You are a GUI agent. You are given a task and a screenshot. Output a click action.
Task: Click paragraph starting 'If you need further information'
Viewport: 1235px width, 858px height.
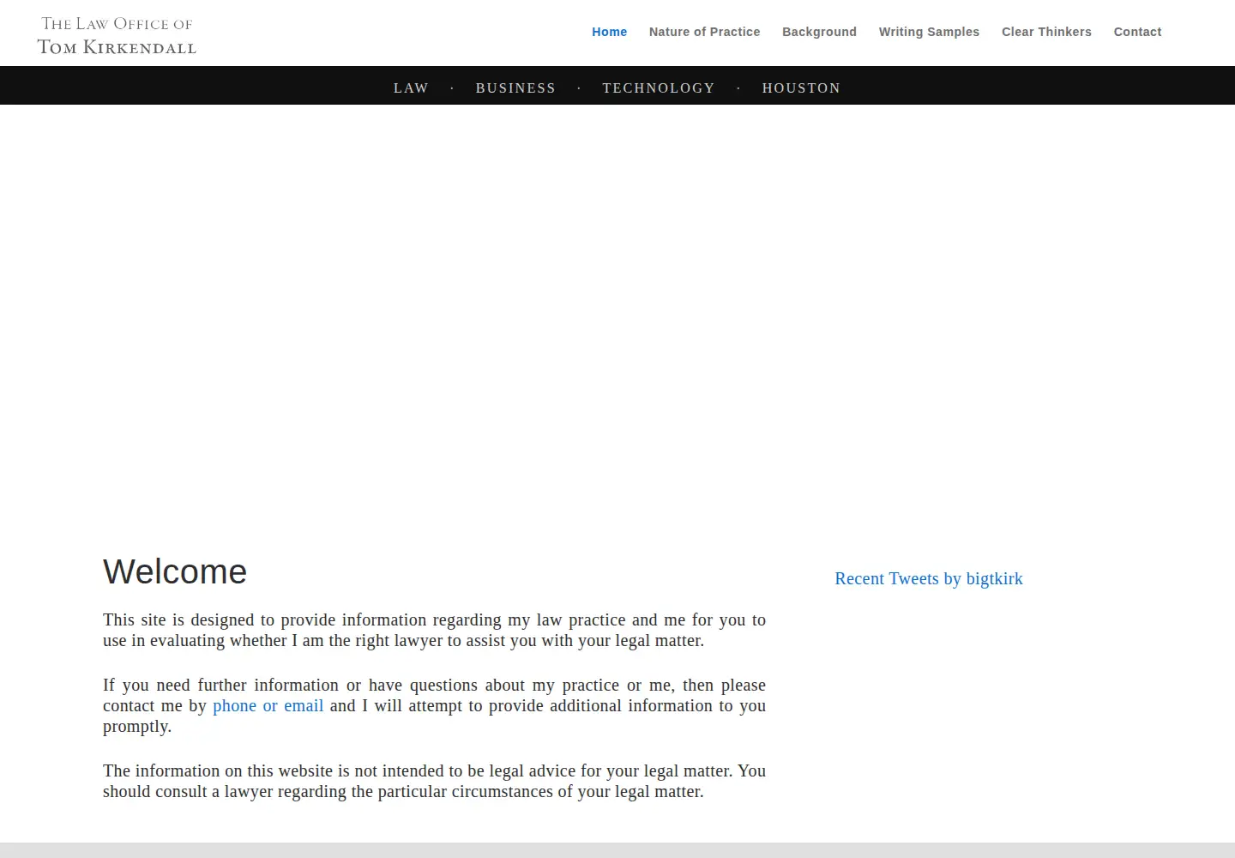[434, 705]
